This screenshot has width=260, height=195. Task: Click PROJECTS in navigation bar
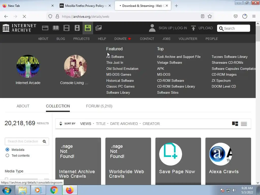tap(82, 39)
